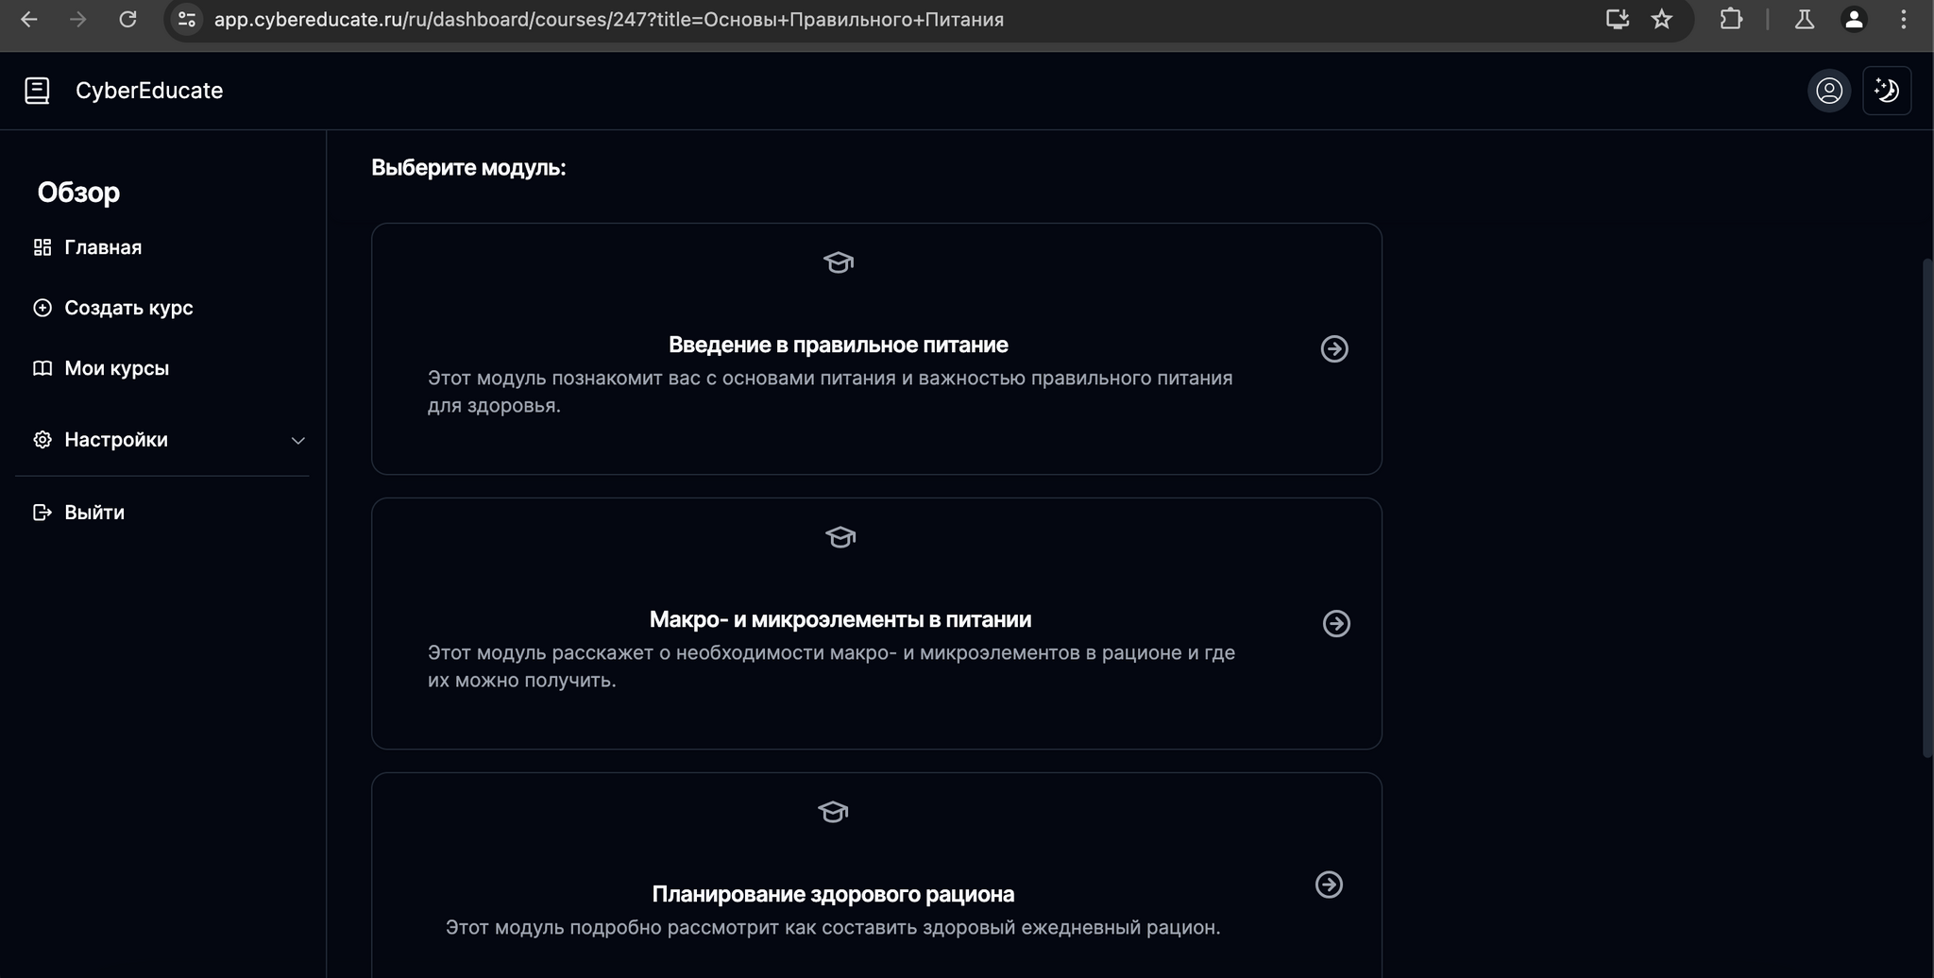Screen dimensions: 1934x978
Task: Arrow button for Введение в правильное питание
Action: [1334, 349]
